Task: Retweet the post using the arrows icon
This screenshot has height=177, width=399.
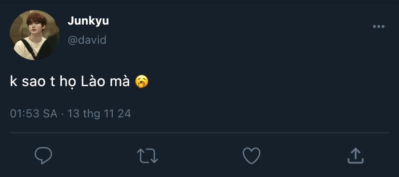Action: point(147,156)
